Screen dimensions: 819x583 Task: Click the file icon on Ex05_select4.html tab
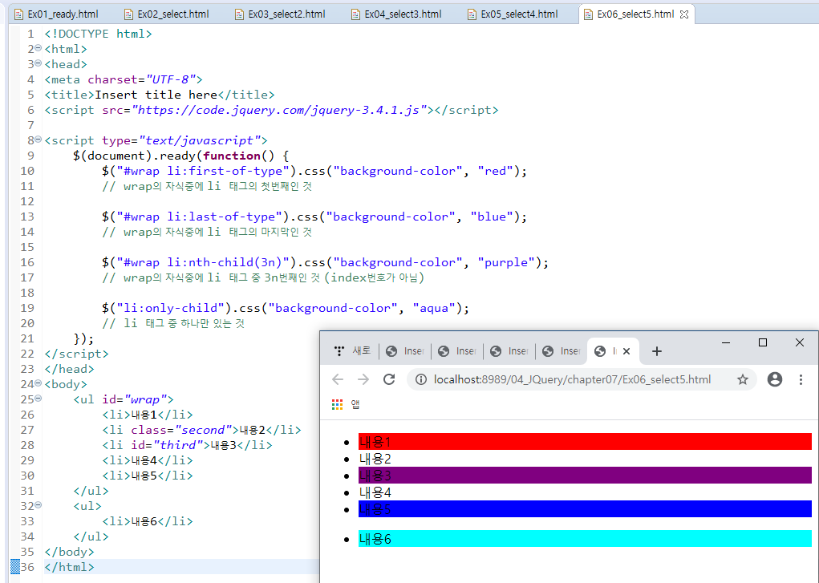(472, 14)
